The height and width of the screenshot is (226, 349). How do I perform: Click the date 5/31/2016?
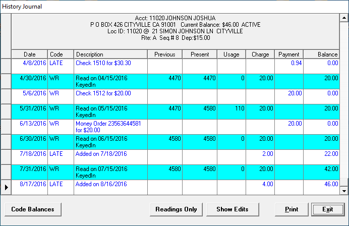click(33, 108)
